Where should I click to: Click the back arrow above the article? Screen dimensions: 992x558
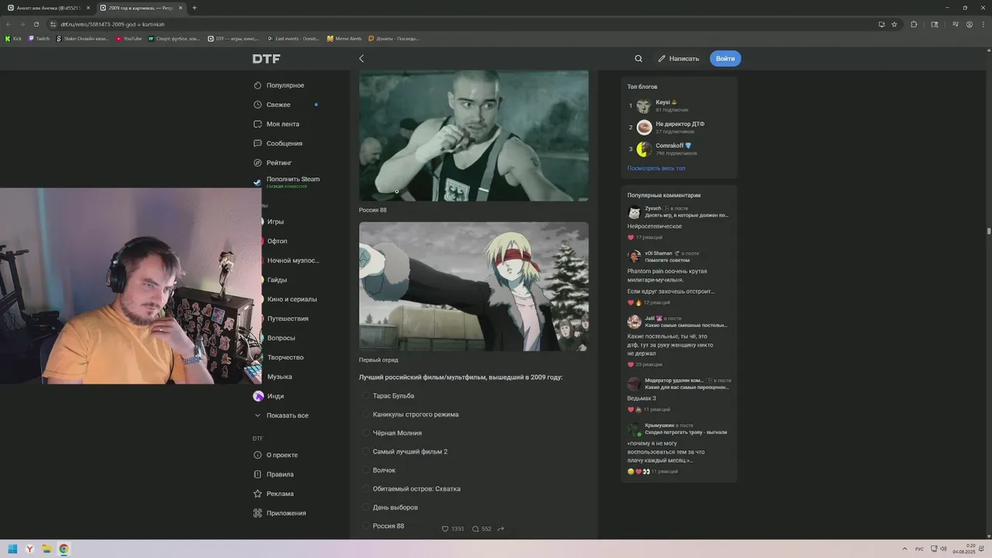click(x=361, y=58)
